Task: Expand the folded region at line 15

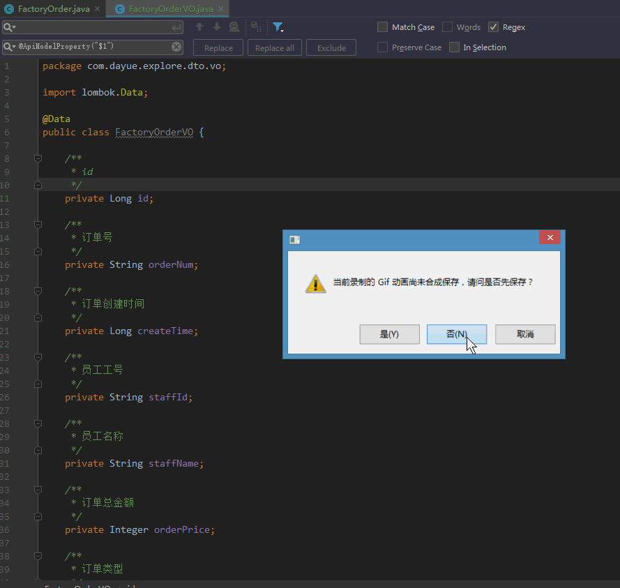Action: click(x=38, y=251)
